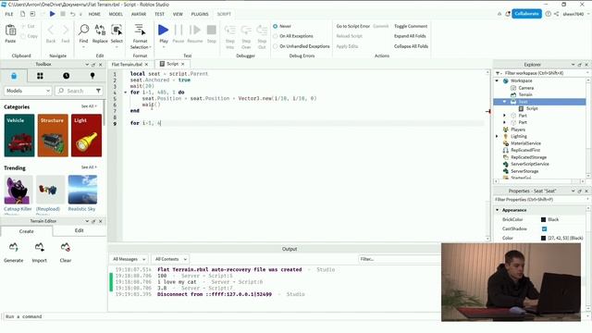
Task: Click the BrickColor black swatch
Action: click(x=543, y=219)
